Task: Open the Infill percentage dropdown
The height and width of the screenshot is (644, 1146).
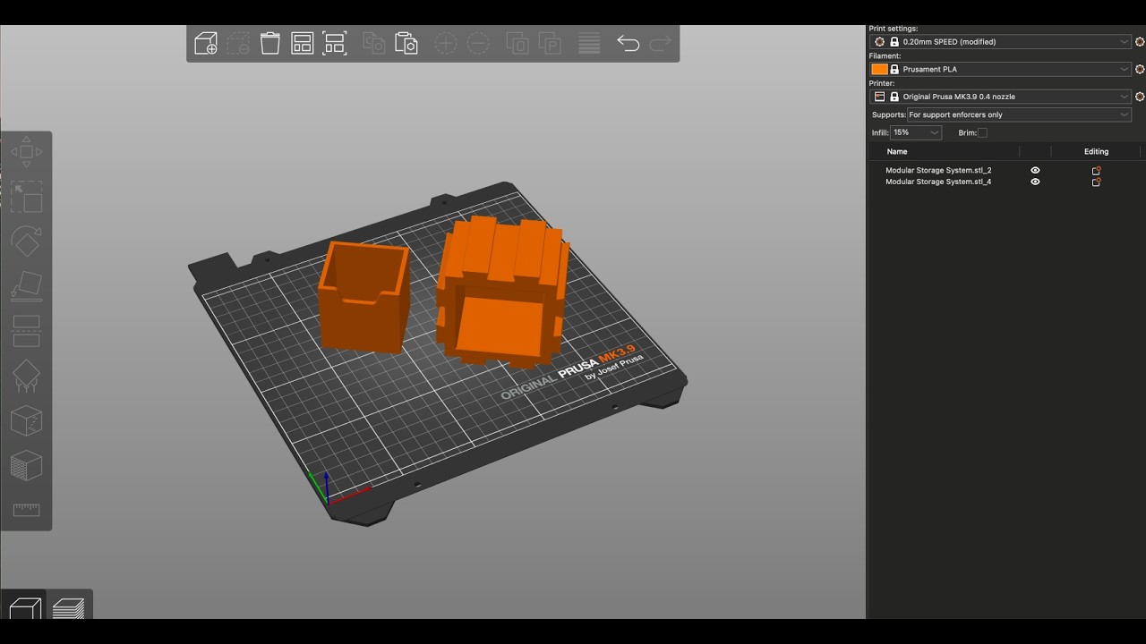Action: [916, 132]
